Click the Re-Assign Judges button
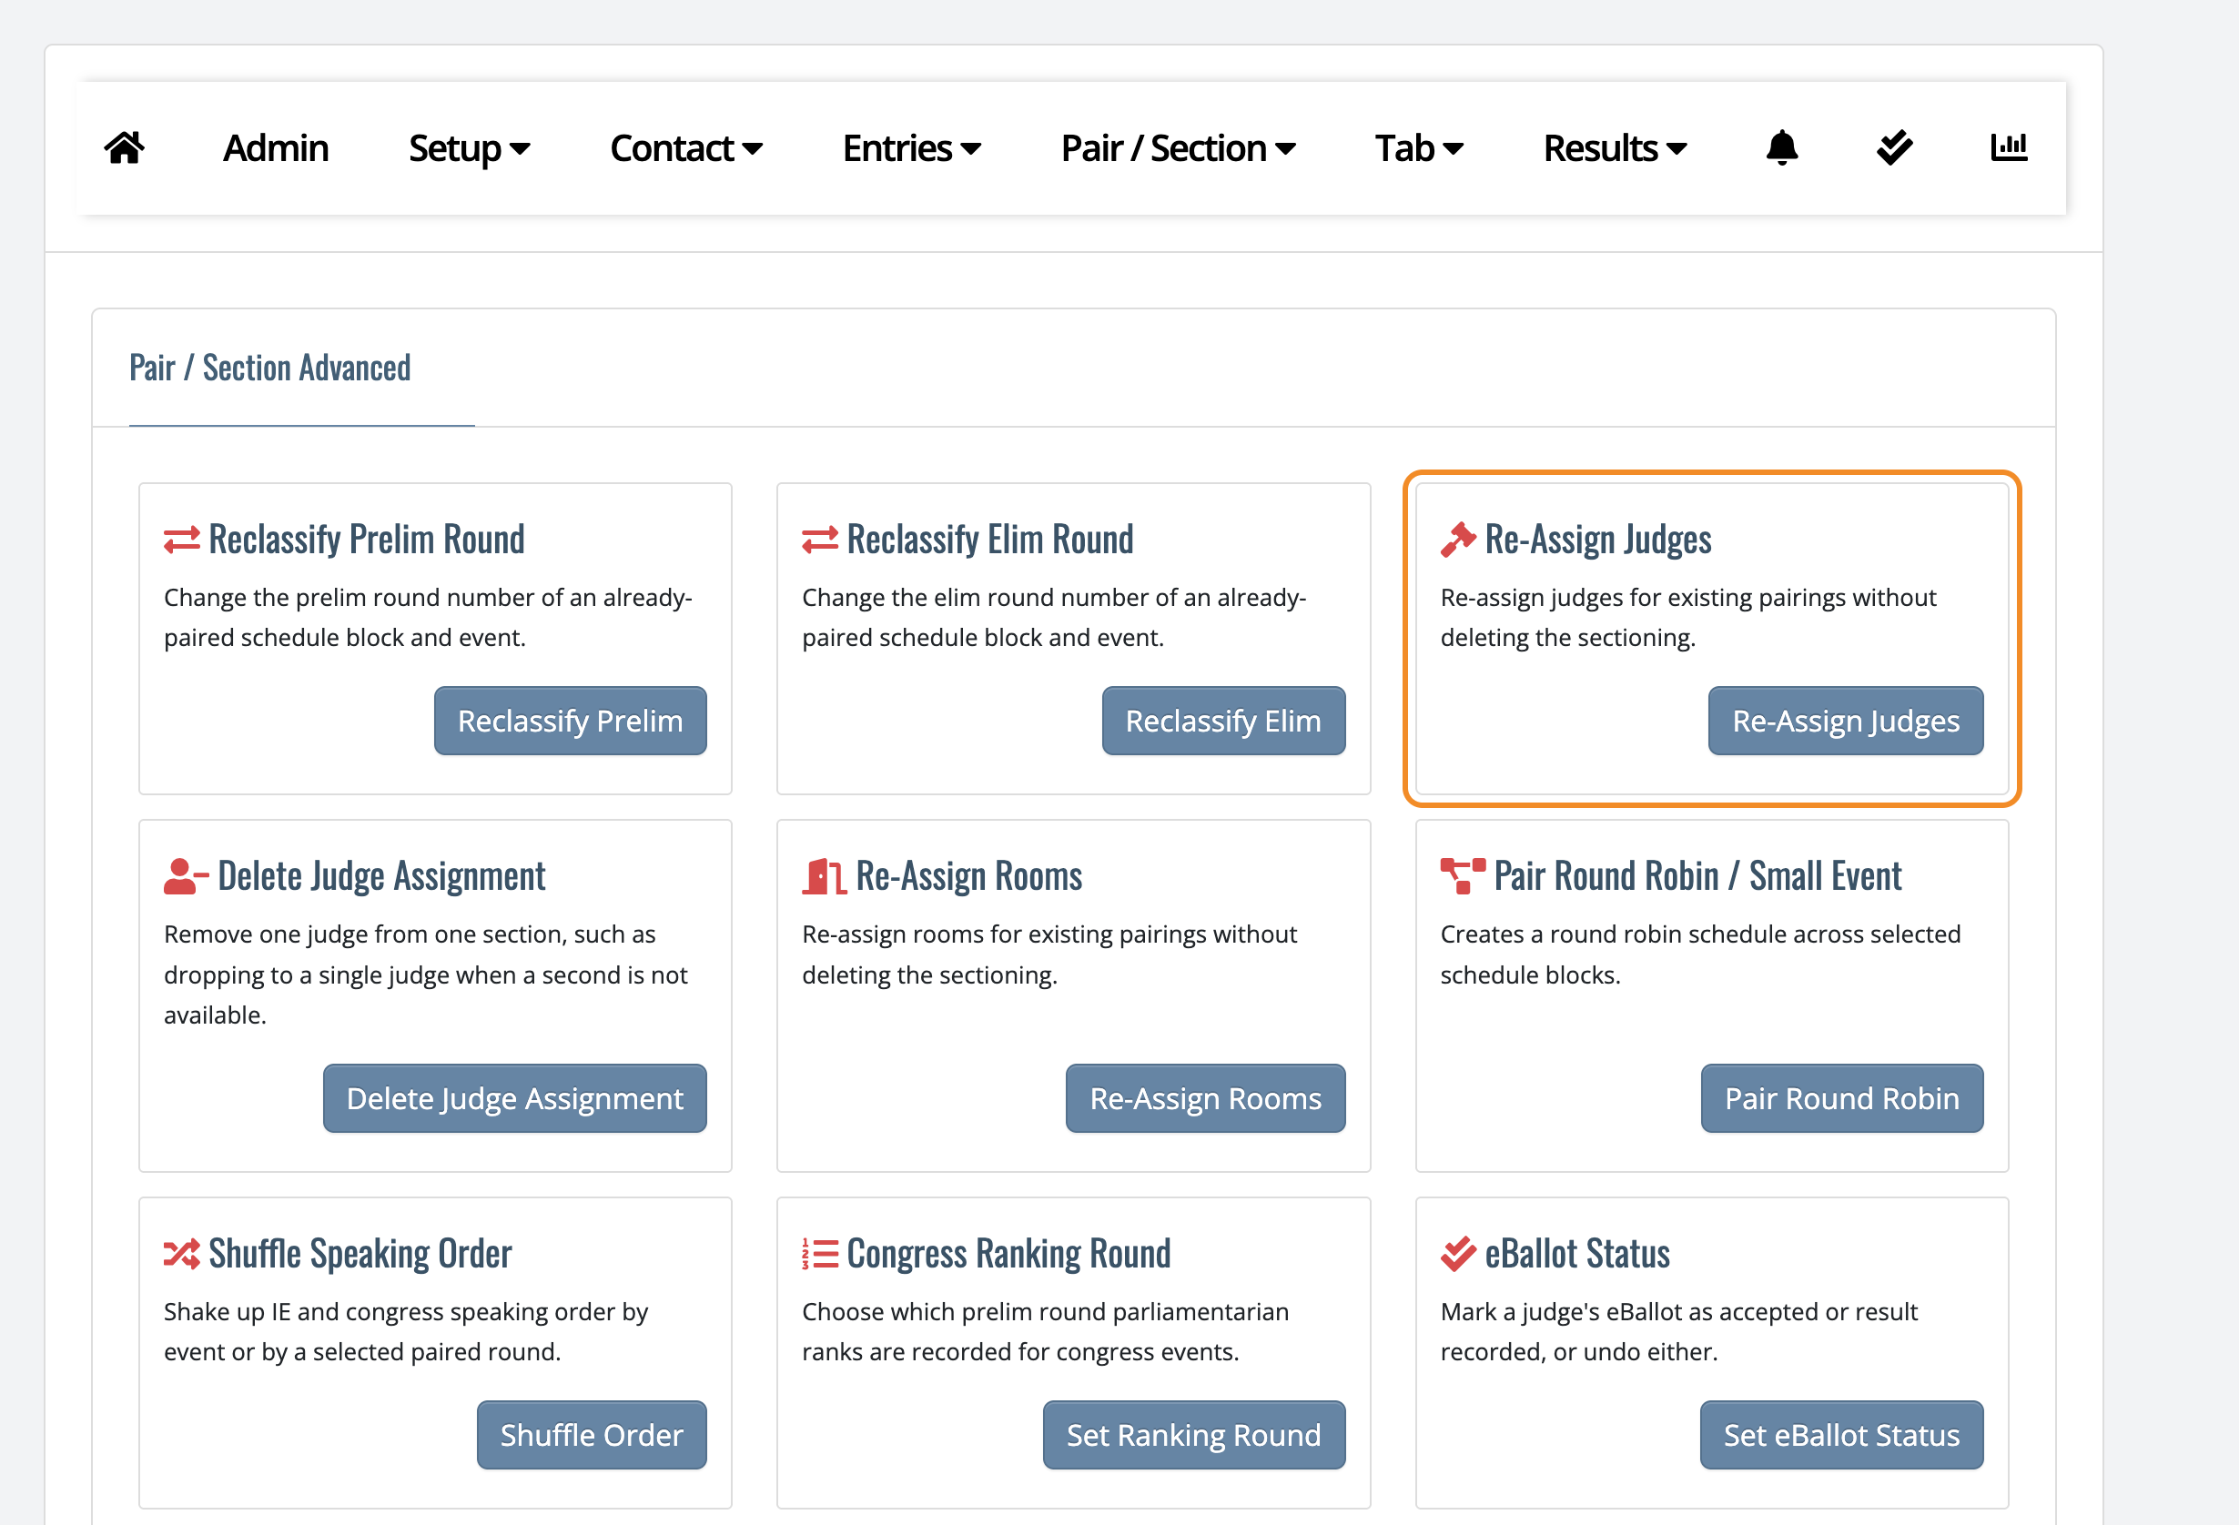 pyautogui.click(x=1846, y=721)
